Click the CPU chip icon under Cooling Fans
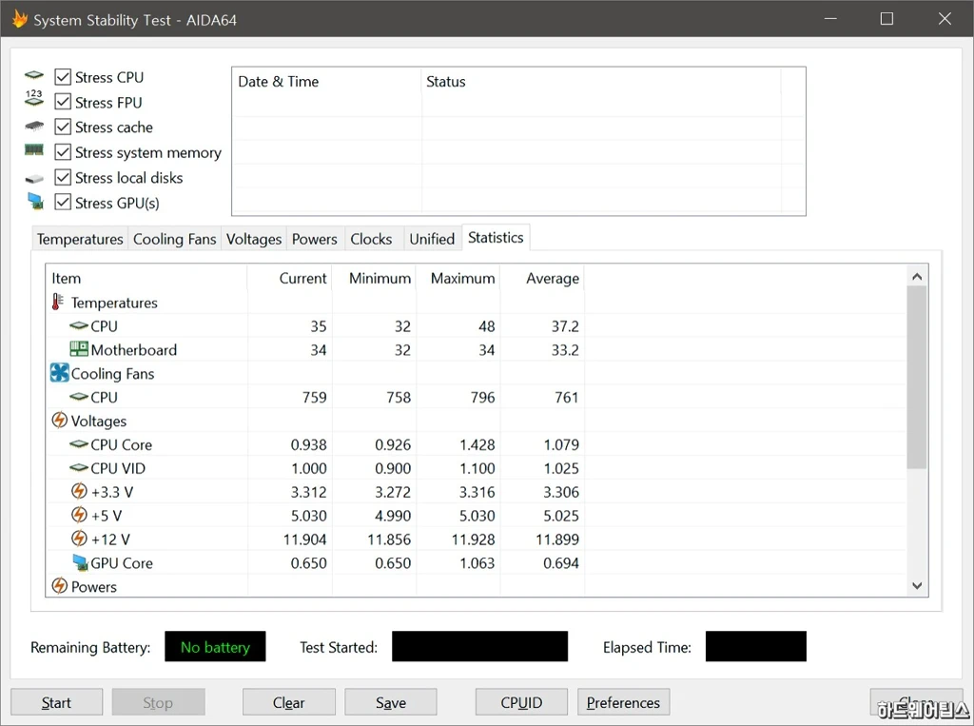The image size is (974, 726). [79, 397]
